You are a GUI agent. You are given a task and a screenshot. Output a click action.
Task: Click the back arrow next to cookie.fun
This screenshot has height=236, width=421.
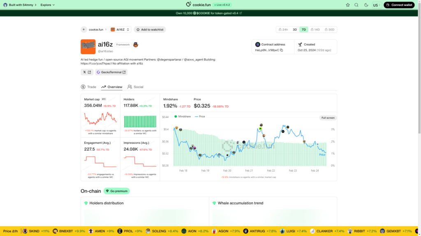click(x=84, y=29)
